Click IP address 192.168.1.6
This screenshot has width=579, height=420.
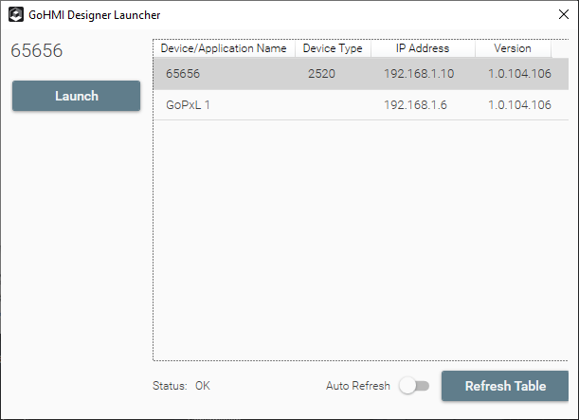pos(415,105)
